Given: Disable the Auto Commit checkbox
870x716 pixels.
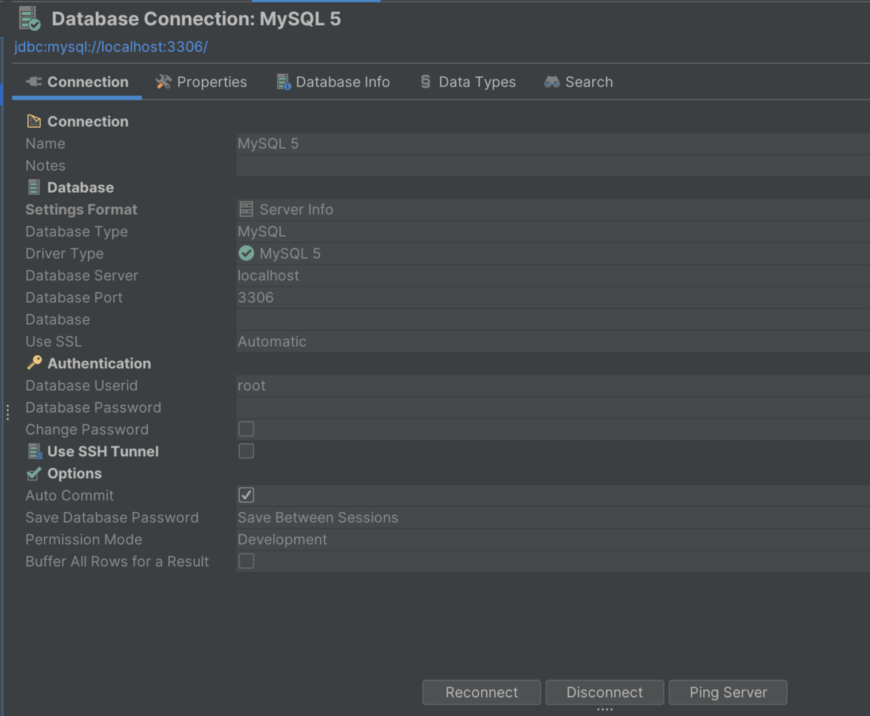Looking at the screenshot, I should [x=246, y=495].
